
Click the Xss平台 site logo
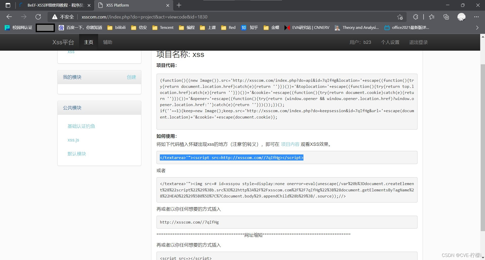63,42
